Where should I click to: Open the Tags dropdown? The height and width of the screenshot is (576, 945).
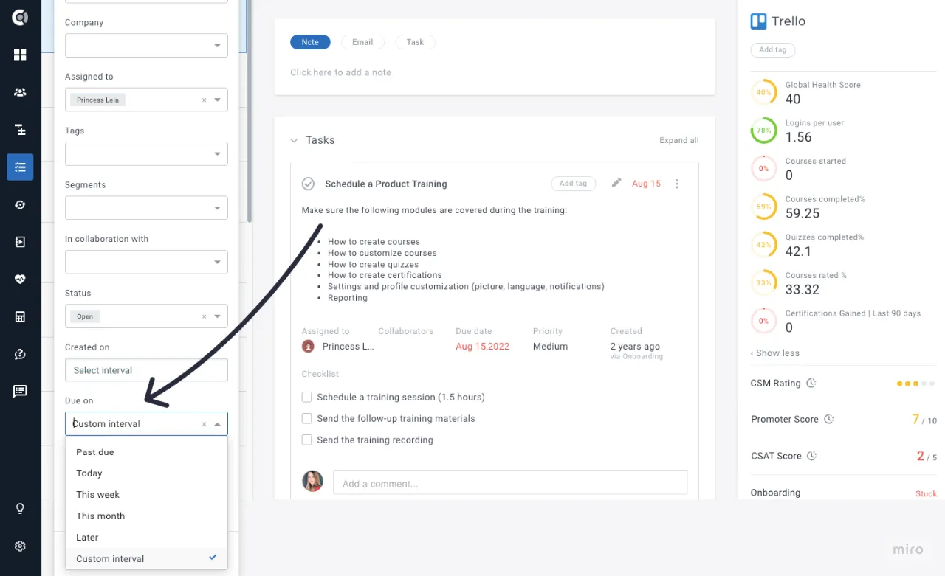[146, 153]
